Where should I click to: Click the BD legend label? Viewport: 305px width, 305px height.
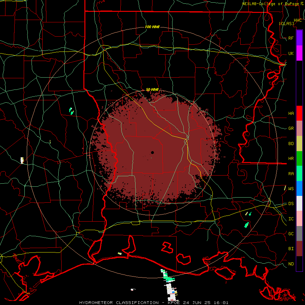(291, 144)
